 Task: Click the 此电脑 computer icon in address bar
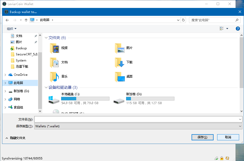tap(32, 20)
